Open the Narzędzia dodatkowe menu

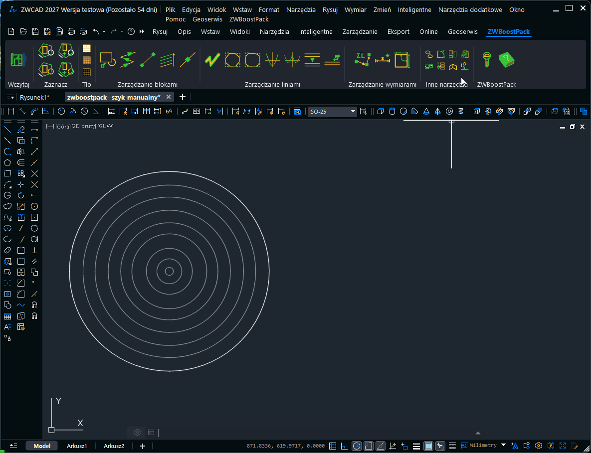click(x=470, y=9)
